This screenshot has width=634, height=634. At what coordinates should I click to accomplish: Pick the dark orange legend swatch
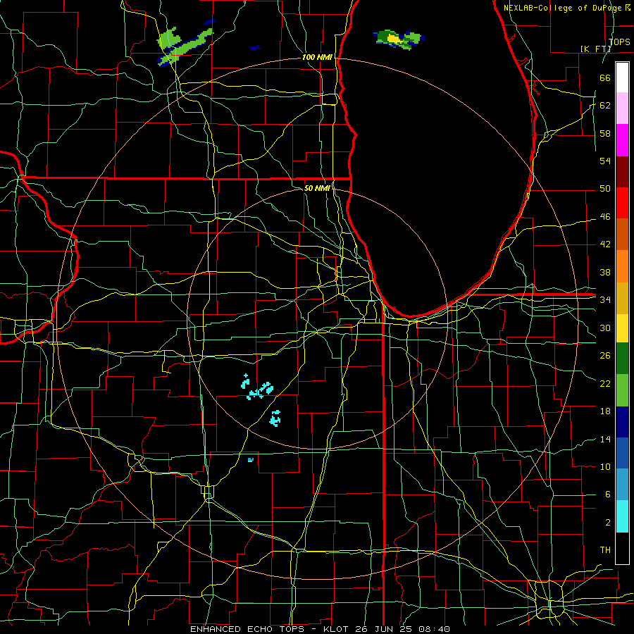[622, 235]
